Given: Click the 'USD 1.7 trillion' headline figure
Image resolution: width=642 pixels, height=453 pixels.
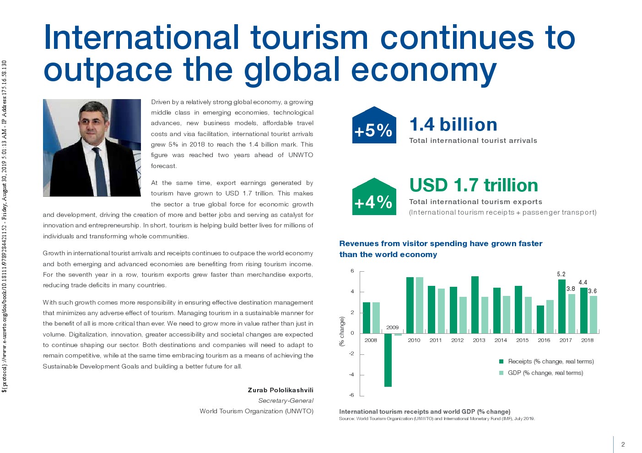Looking at the screenshot, I should (474, 185).
